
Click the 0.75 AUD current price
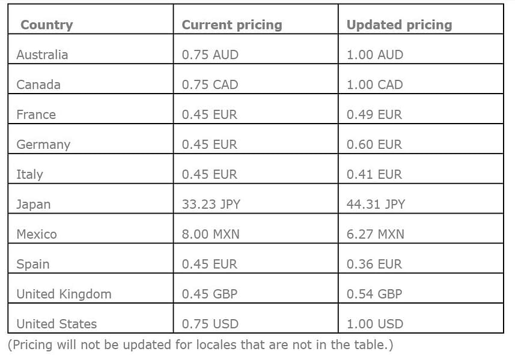click(210, 55)
